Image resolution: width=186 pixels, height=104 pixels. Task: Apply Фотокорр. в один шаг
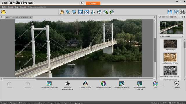pyautogui.click(x=49, y=85)
